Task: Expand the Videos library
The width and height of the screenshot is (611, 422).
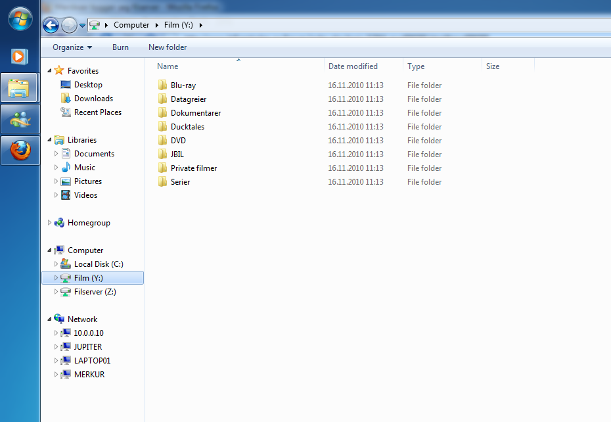Action: click(56, 195)
